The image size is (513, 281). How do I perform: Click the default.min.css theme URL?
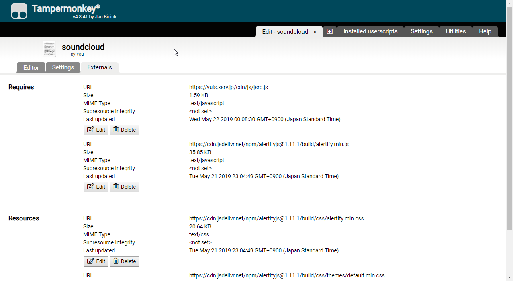pos(287,275)
